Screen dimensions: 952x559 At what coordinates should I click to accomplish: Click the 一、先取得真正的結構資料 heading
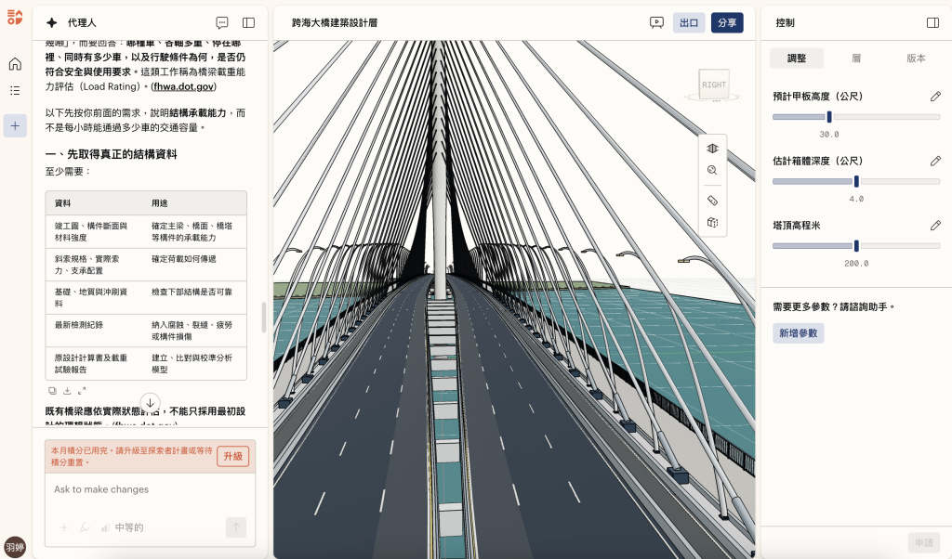coord(112,154)
